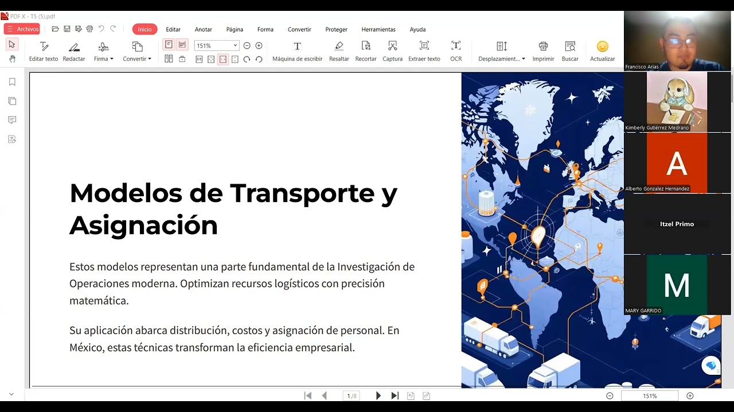Screen dimensions: 734x412
Task: Run the OCR tool
Action: tap(456, 51)
